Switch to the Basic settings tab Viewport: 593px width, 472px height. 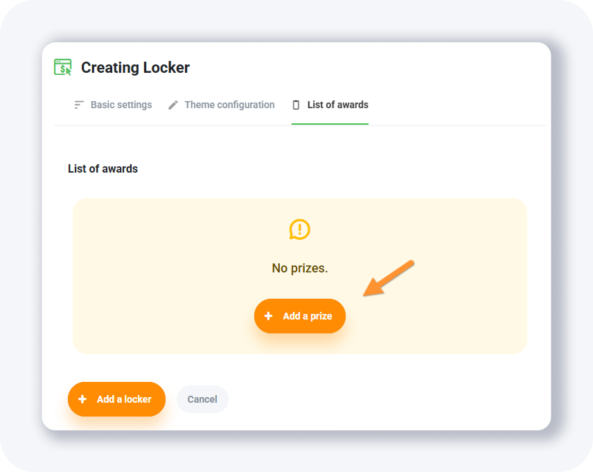pyautogui.click(x=121, y=105)
